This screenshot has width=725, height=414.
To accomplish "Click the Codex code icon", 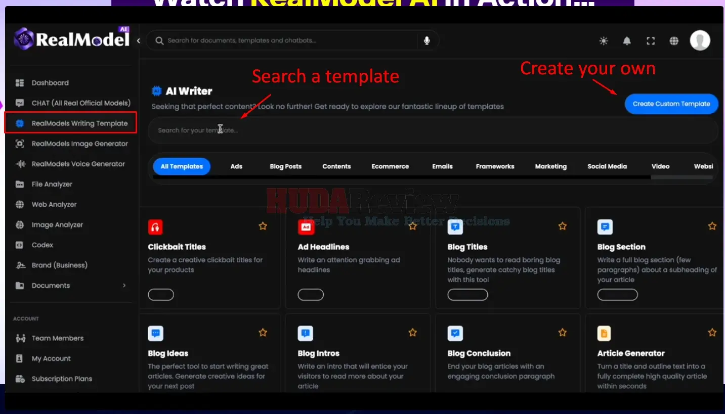I will [20, 245].
